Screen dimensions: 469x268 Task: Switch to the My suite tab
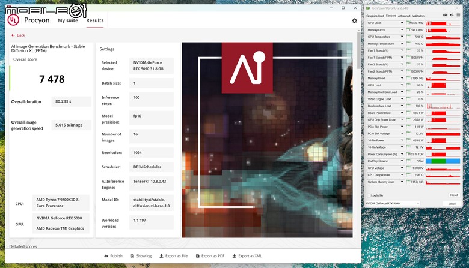point(67,20)
